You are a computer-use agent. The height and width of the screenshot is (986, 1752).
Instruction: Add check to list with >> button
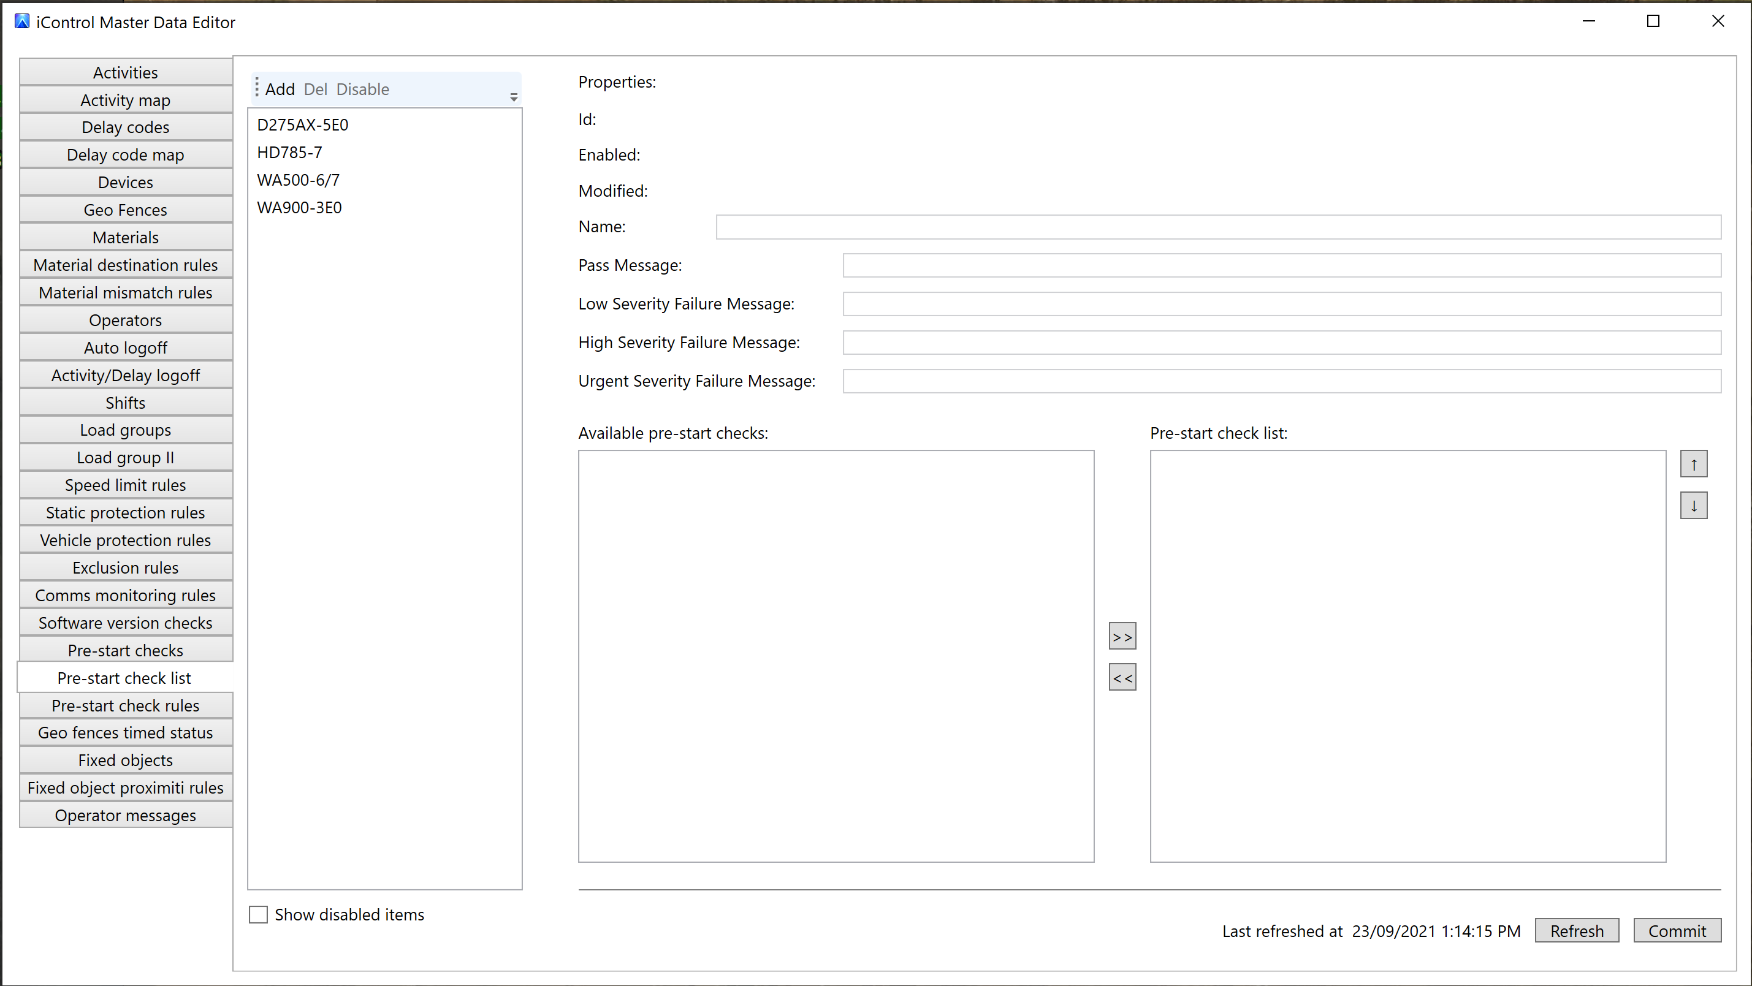pyautogui.click(x=1122, y=637)
